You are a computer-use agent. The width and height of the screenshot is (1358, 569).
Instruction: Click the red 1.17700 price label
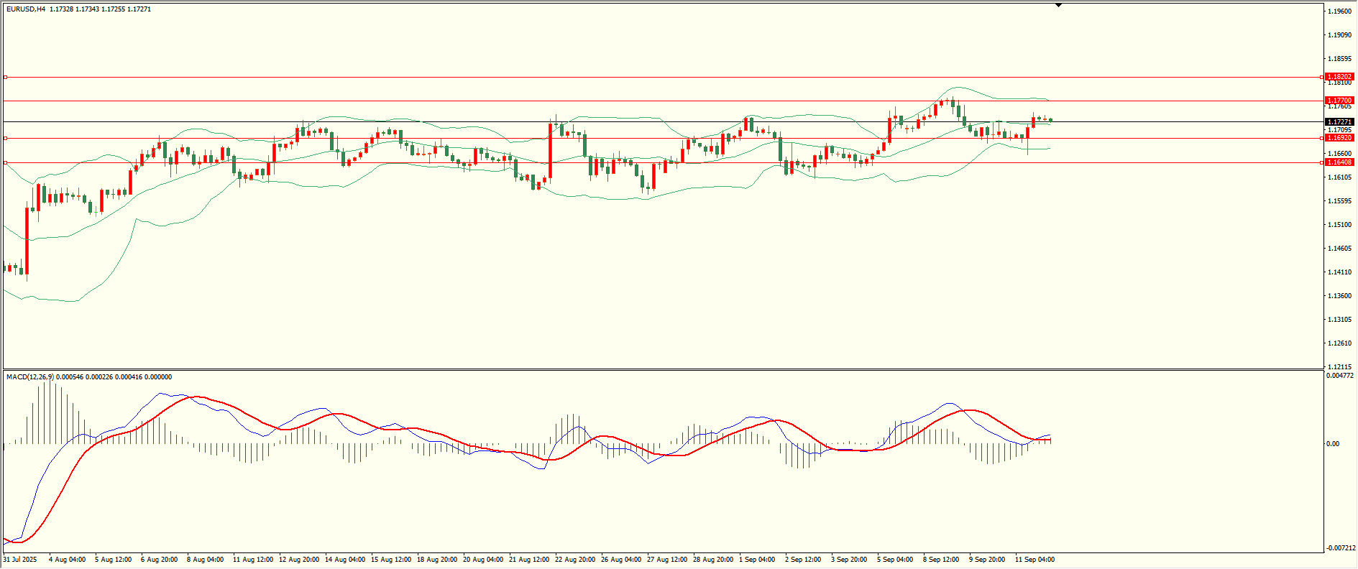click(1339, 101)
